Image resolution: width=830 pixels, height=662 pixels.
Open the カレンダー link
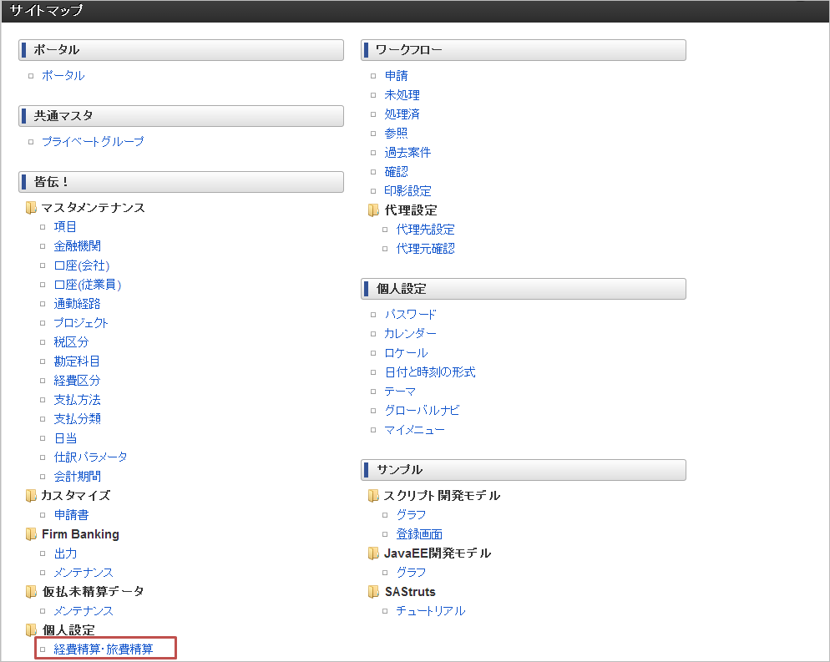click(x=411, y=334)
